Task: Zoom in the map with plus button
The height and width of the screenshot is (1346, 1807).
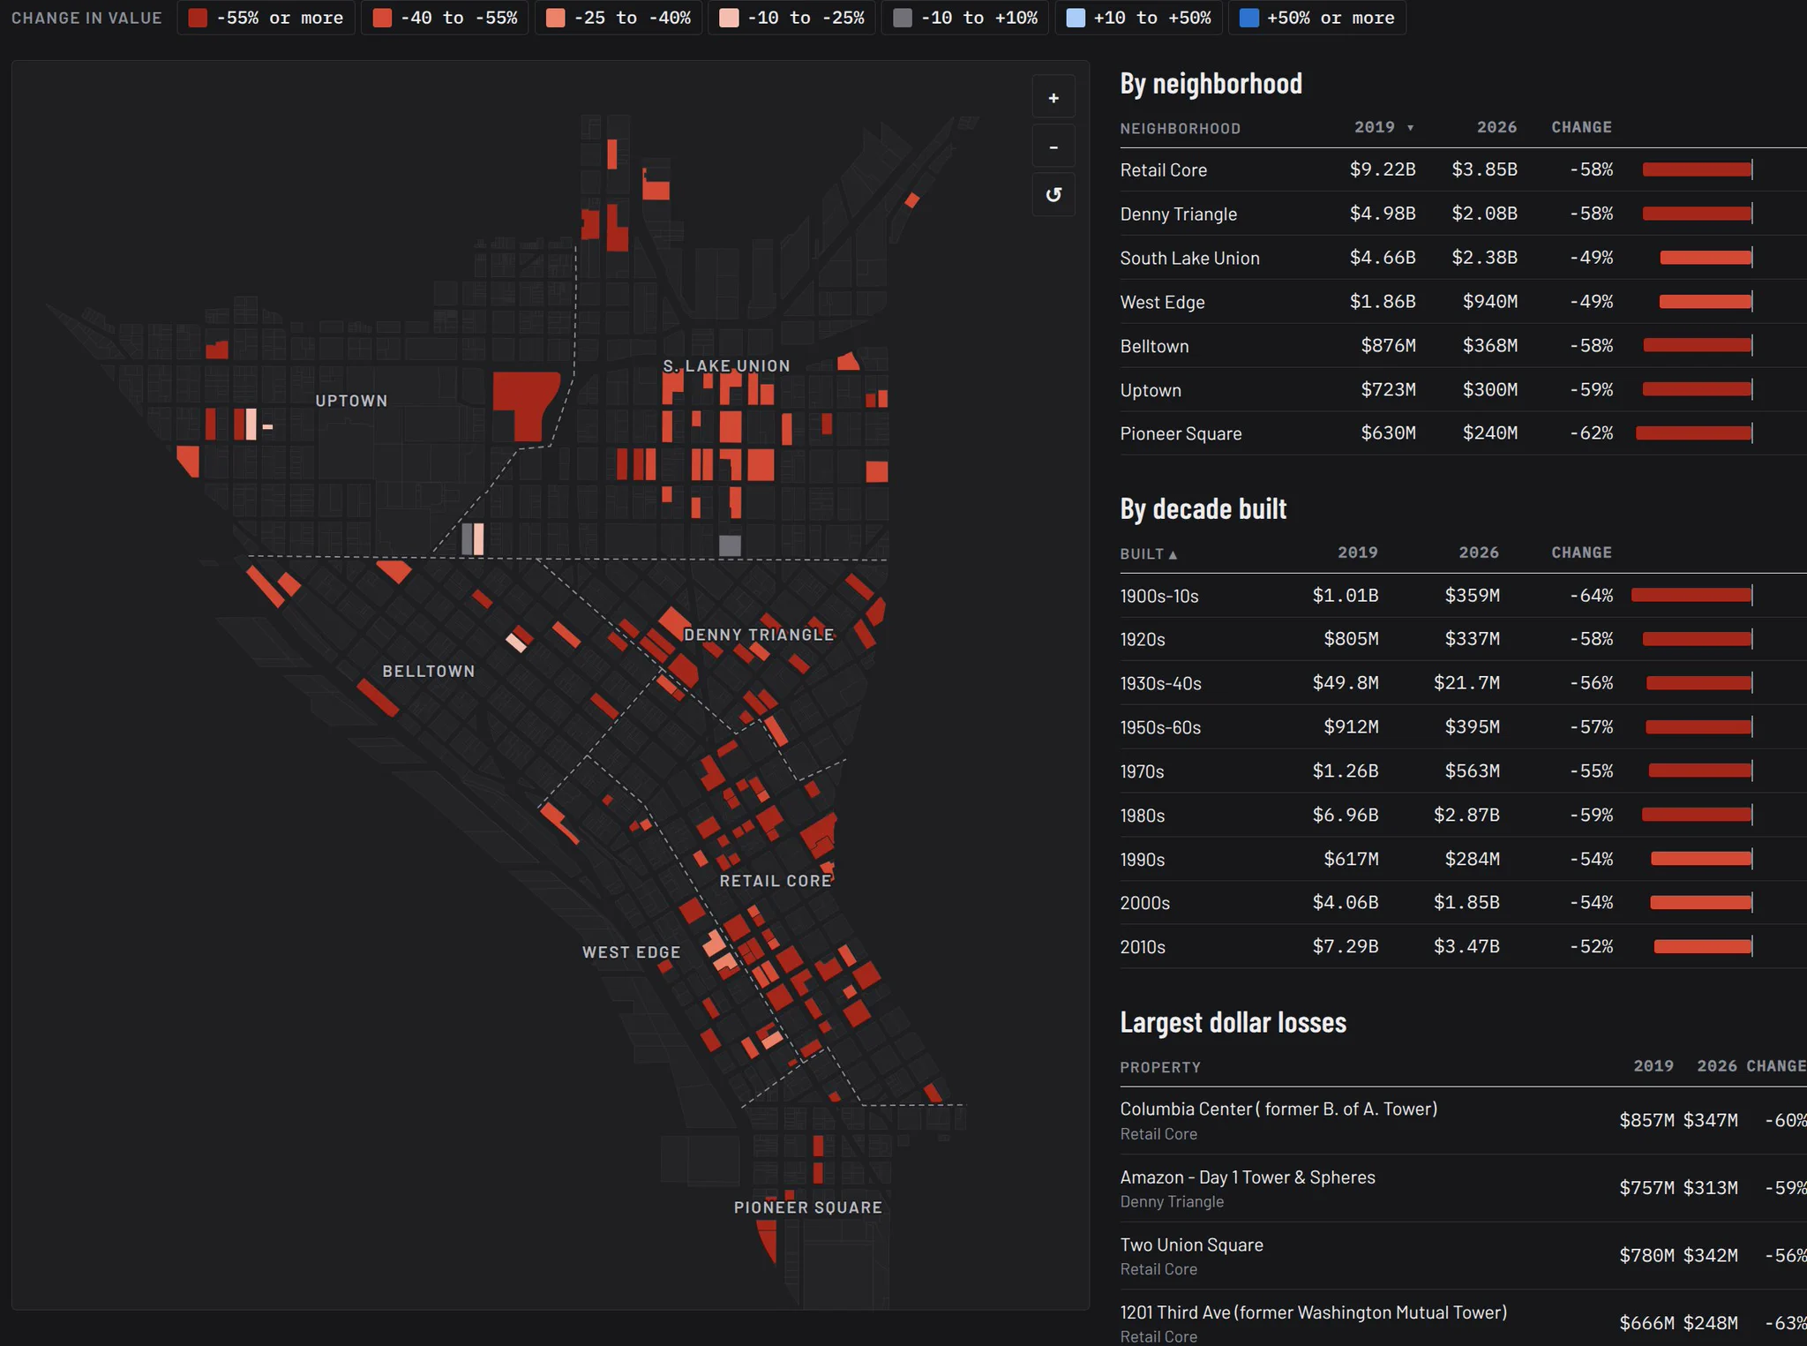Action: pyautogui.click(x=1053, y=98)
